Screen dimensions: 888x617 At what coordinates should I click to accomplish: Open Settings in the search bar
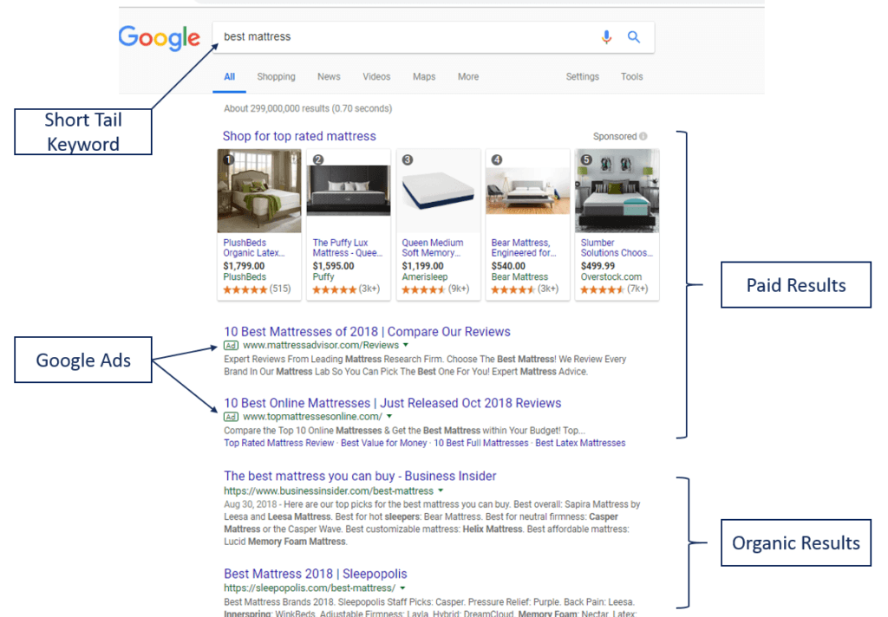point(583,77)
